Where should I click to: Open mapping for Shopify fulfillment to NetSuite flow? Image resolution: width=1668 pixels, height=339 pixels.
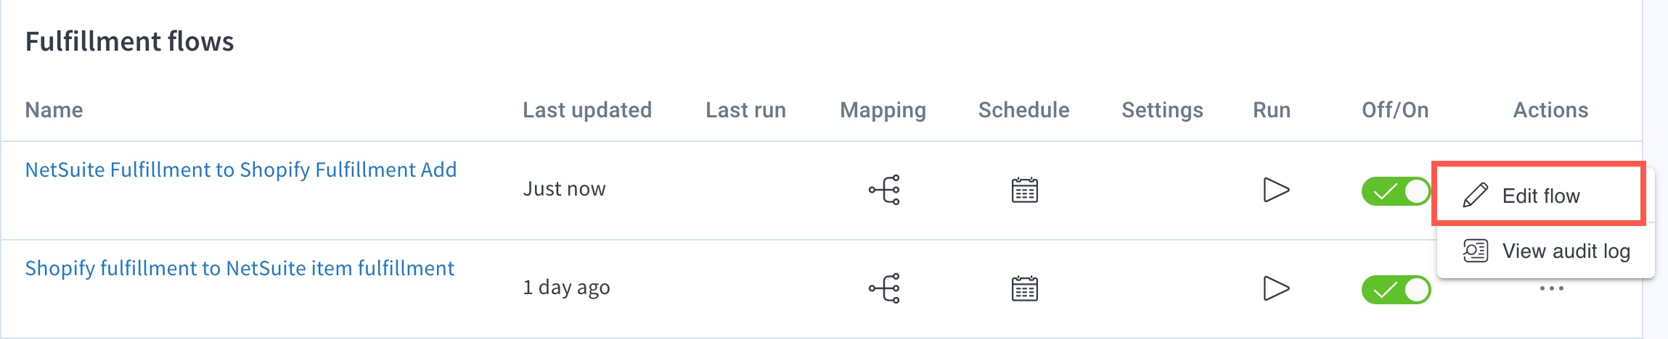[x=884, y=288]
